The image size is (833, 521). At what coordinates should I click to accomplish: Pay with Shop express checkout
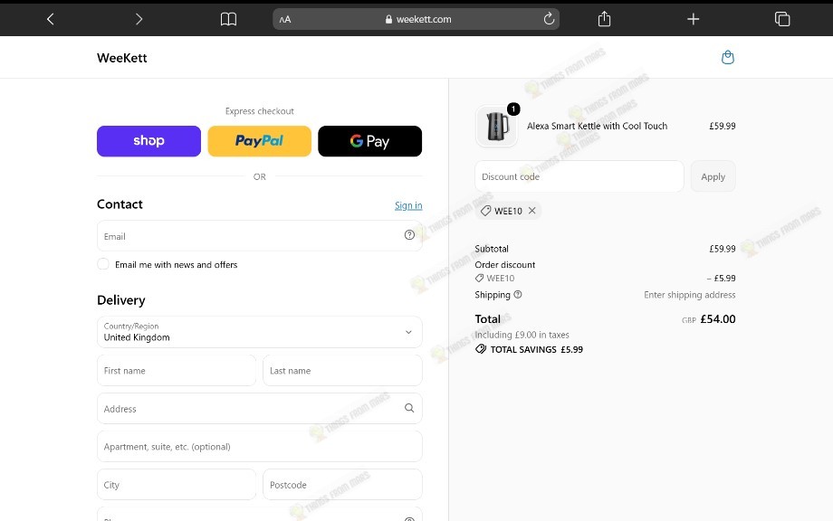click(148, 141)
